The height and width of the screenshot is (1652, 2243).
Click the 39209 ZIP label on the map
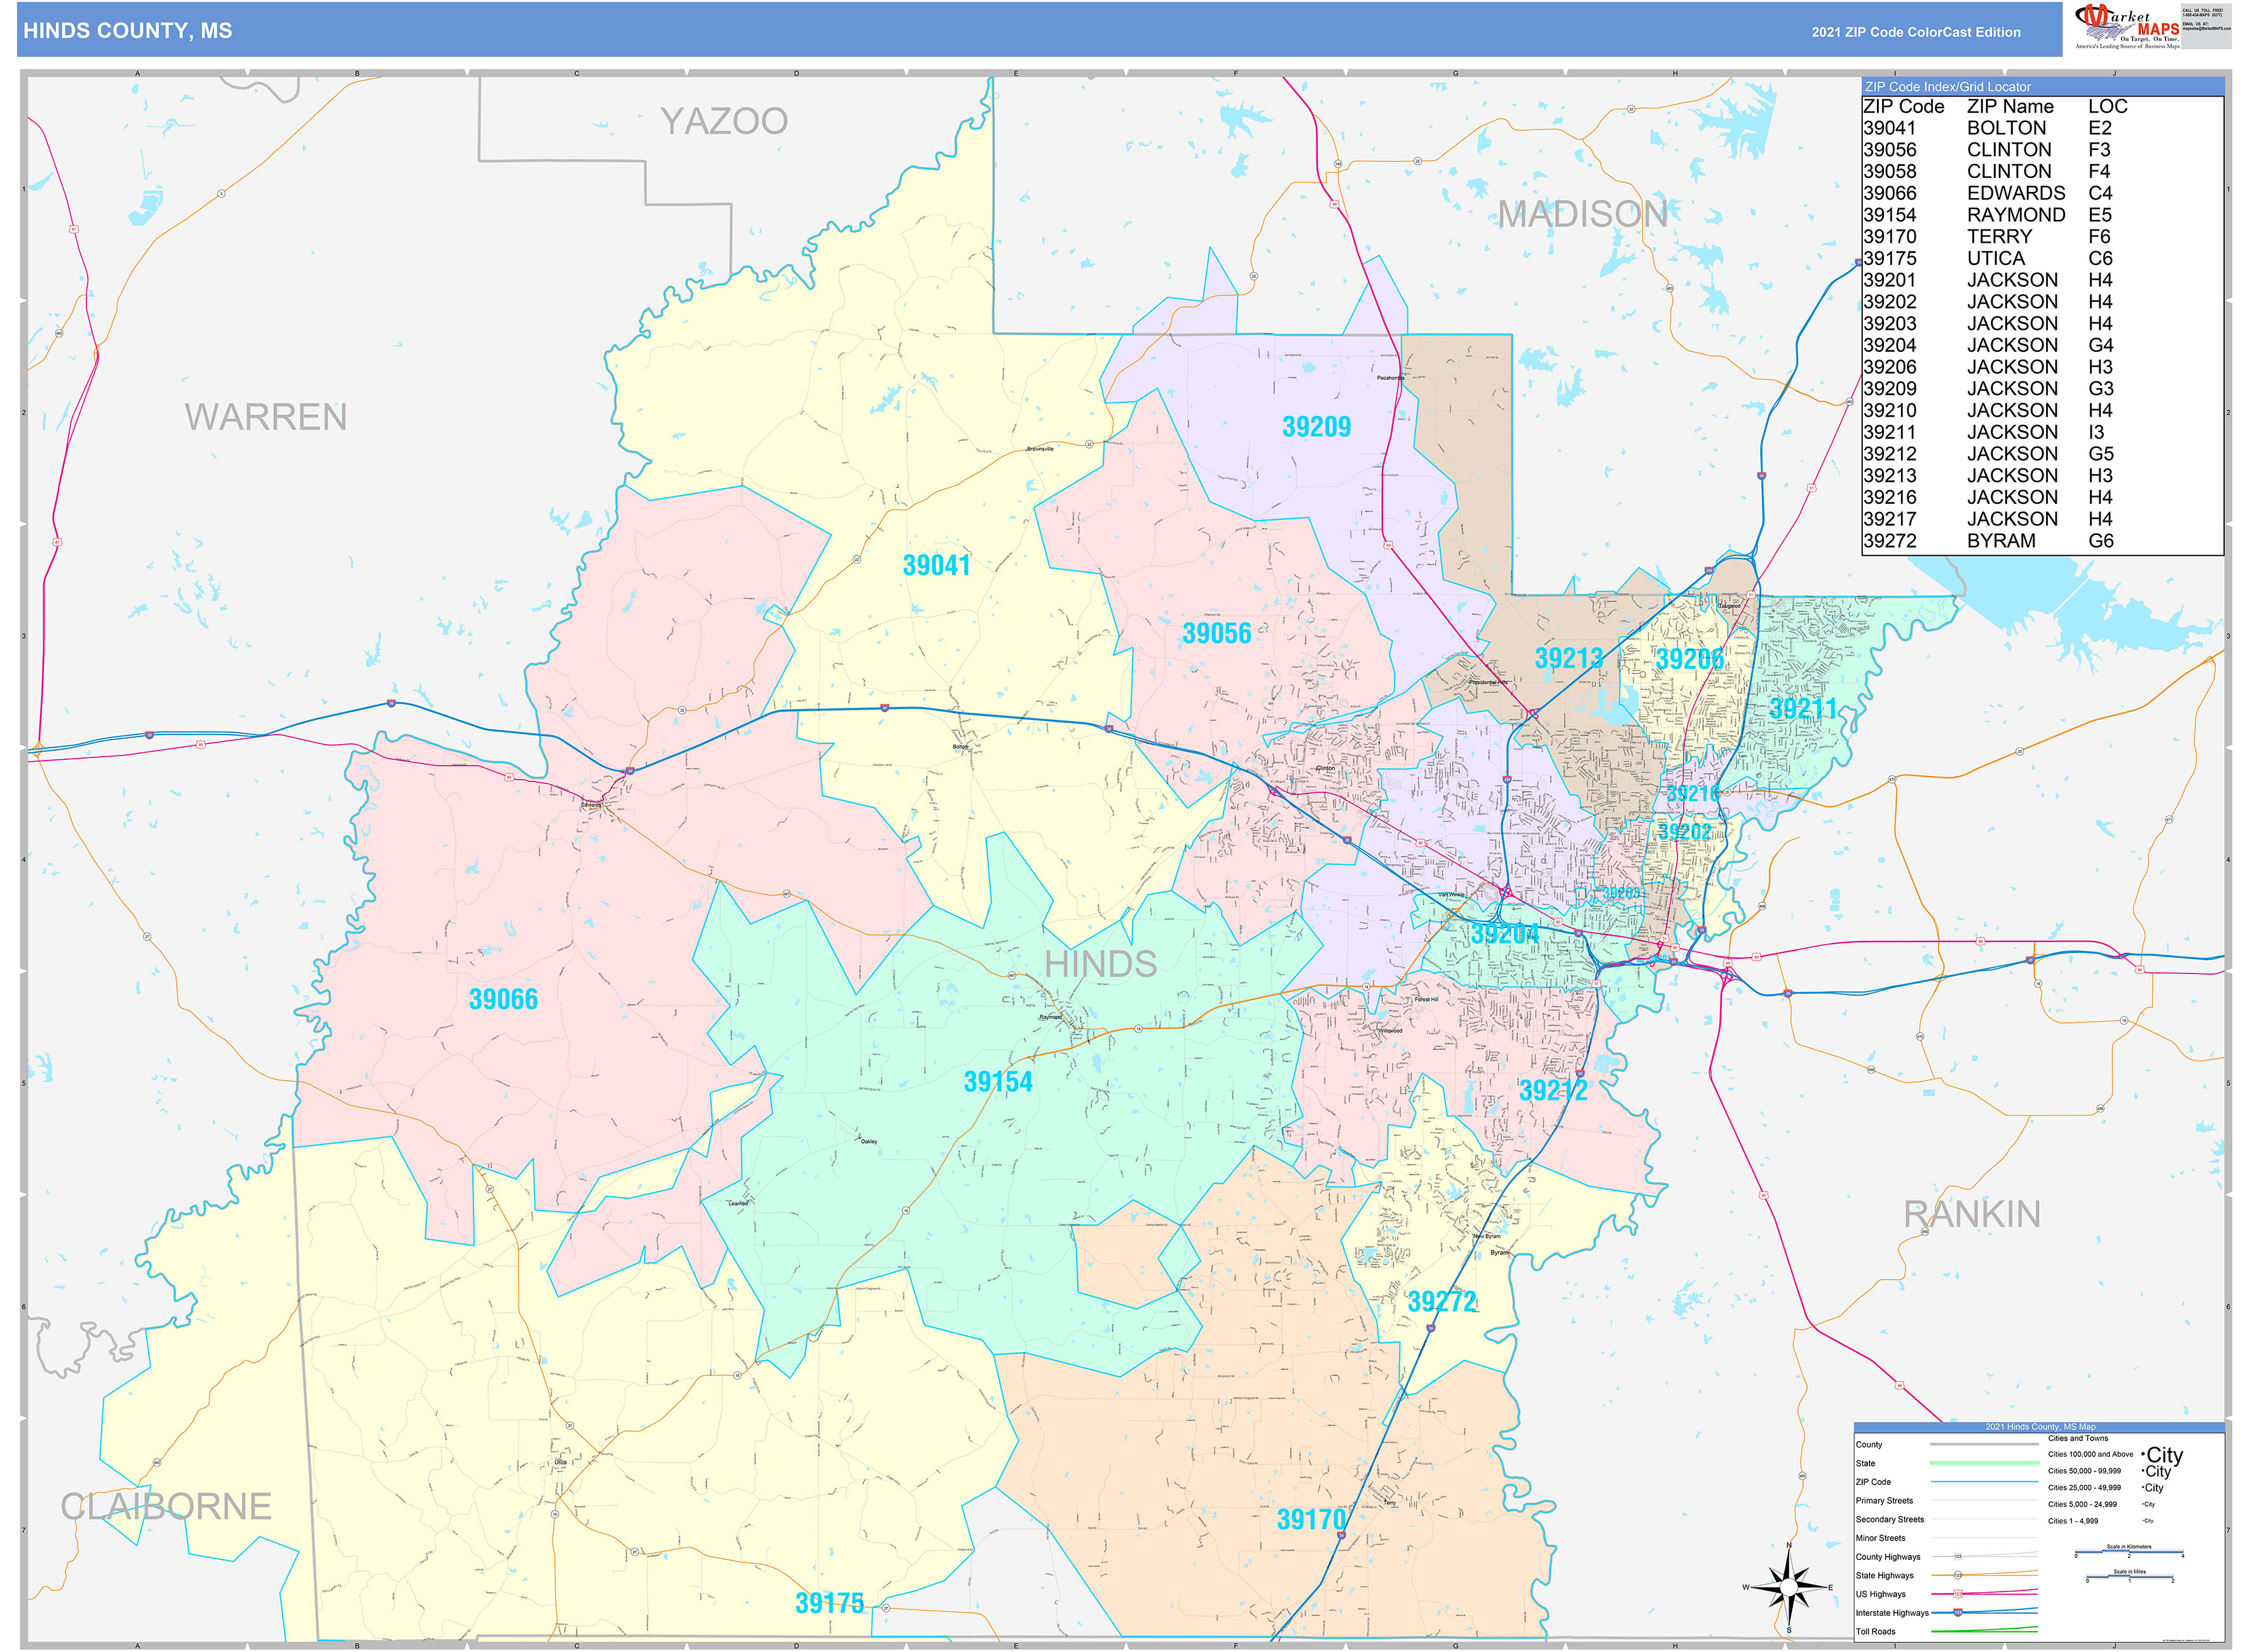tap(1316, 427)
